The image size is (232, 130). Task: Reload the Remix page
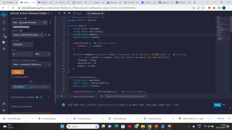point(13,8)
